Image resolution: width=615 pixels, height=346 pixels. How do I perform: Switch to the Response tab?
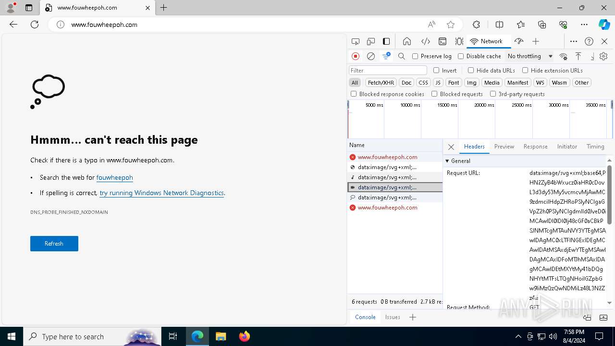pyautogui.click(x=536, y=147)
